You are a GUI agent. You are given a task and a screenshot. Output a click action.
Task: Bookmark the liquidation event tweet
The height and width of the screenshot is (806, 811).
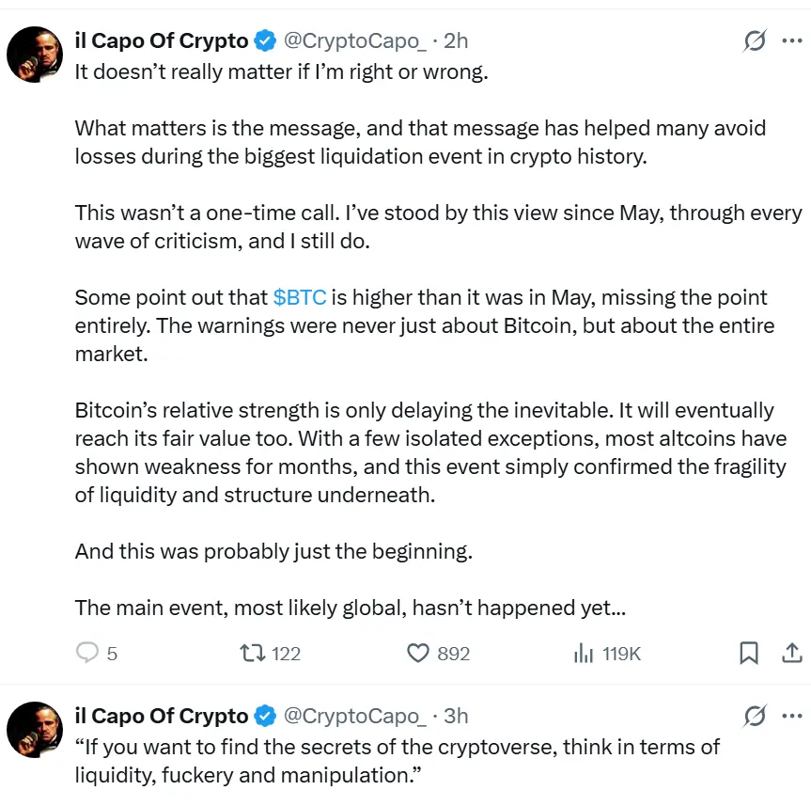pyautogui.click(x=749, y=653)
